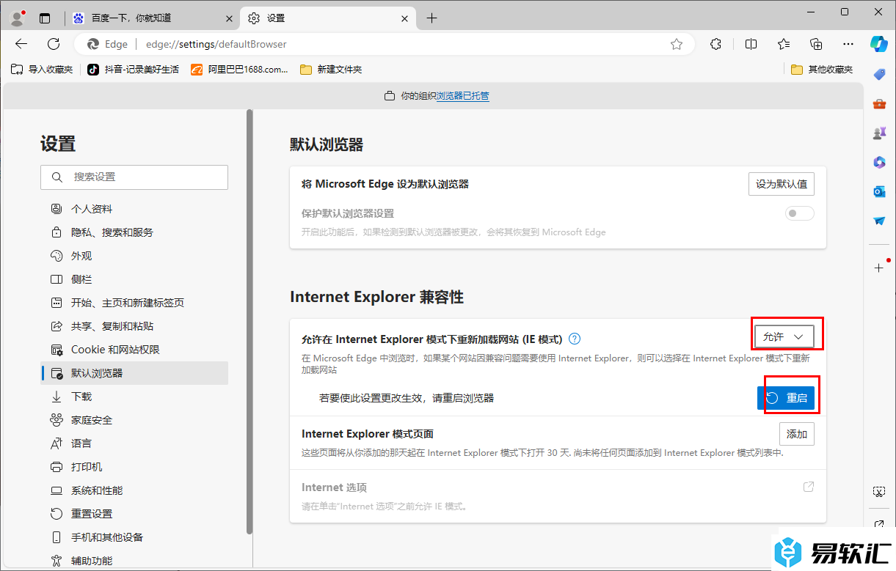Open the 浏览器已托管 link

pos(463,96)
